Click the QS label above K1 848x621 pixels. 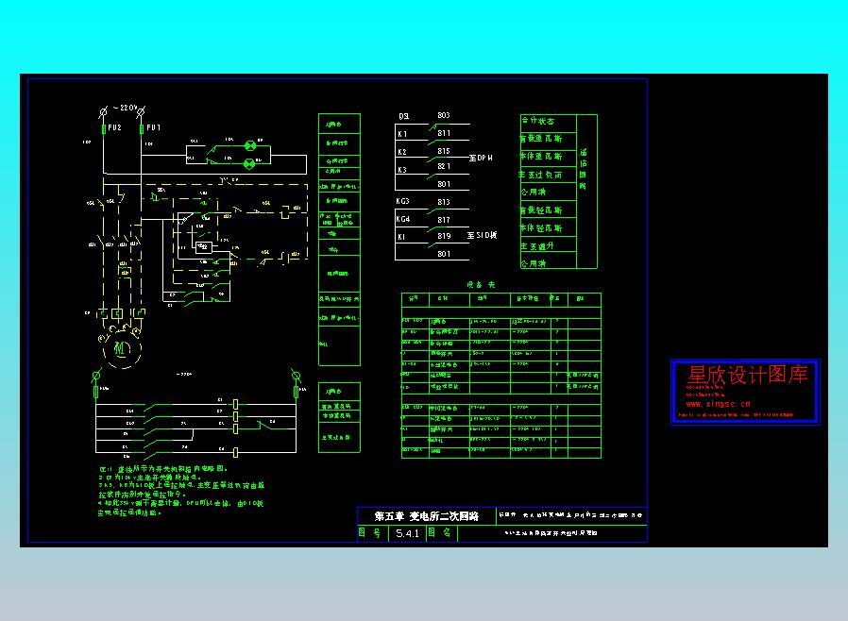click(403, 116)
